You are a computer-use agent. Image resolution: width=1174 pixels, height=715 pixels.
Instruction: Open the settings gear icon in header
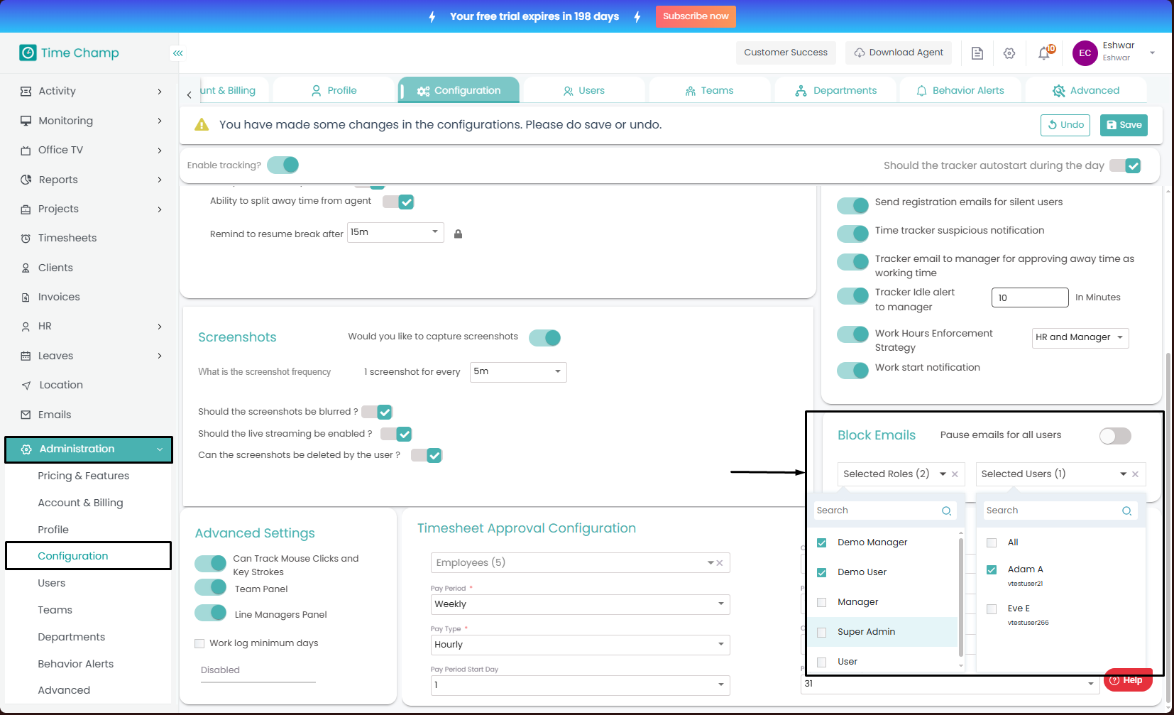pyautogui.click(x=1009, y=53)
